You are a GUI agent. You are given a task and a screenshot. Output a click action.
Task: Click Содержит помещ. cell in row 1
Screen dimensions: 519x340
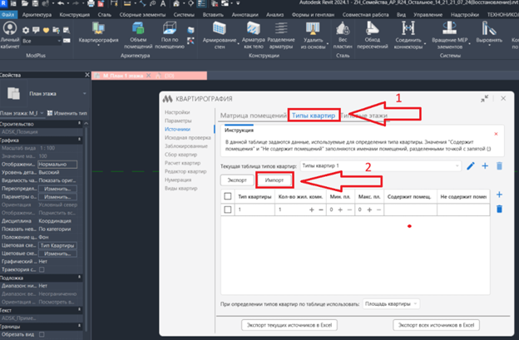click(410, 209)
